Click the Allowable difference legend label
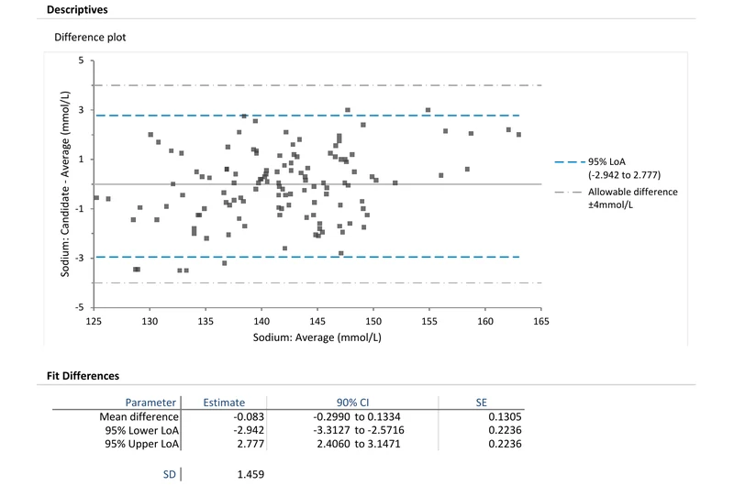The width and height of the screenshot is (734, 486). [633, 192]
